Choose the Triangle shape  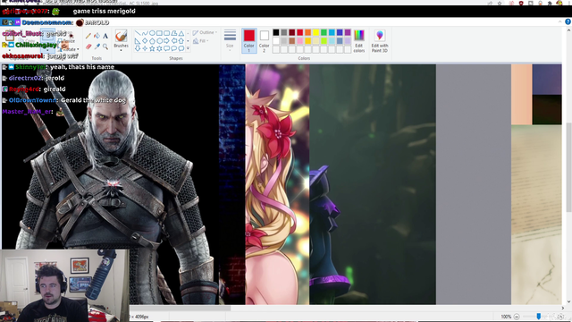tap(181, 33)
